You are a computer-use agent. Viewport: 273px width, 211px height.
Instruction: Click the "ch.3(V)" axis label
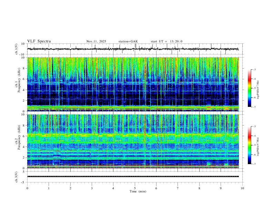[x=17, y=177]
